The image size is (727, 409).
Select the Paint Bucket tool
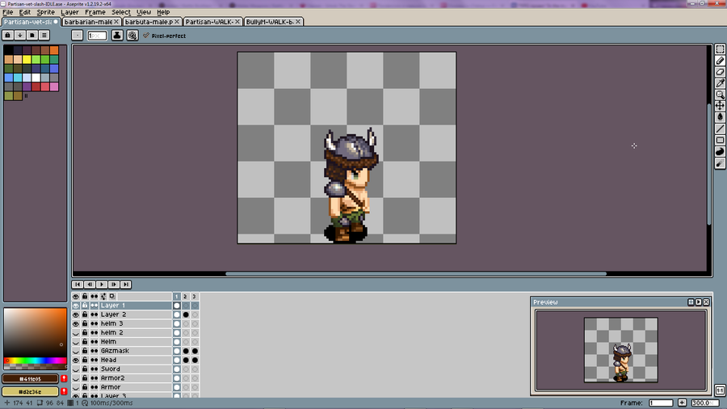point(720,117)
